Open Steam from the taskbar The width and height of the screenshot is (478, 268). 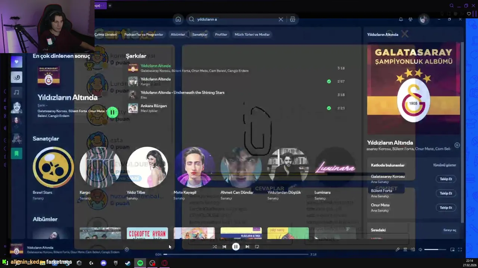click(x=128, y=263)
